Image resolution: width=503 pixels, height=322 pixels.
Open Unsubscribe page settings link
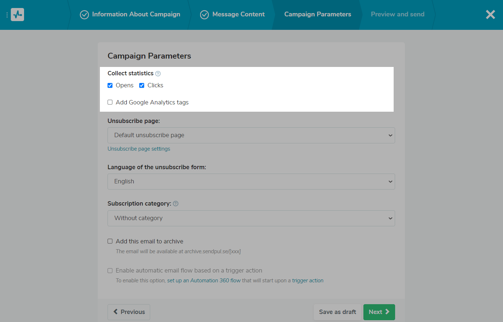click(139, 149)
